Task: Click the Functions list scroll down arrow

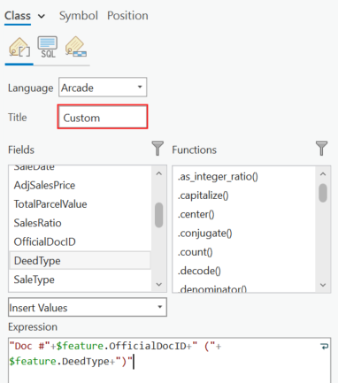Action: point(323,285)
